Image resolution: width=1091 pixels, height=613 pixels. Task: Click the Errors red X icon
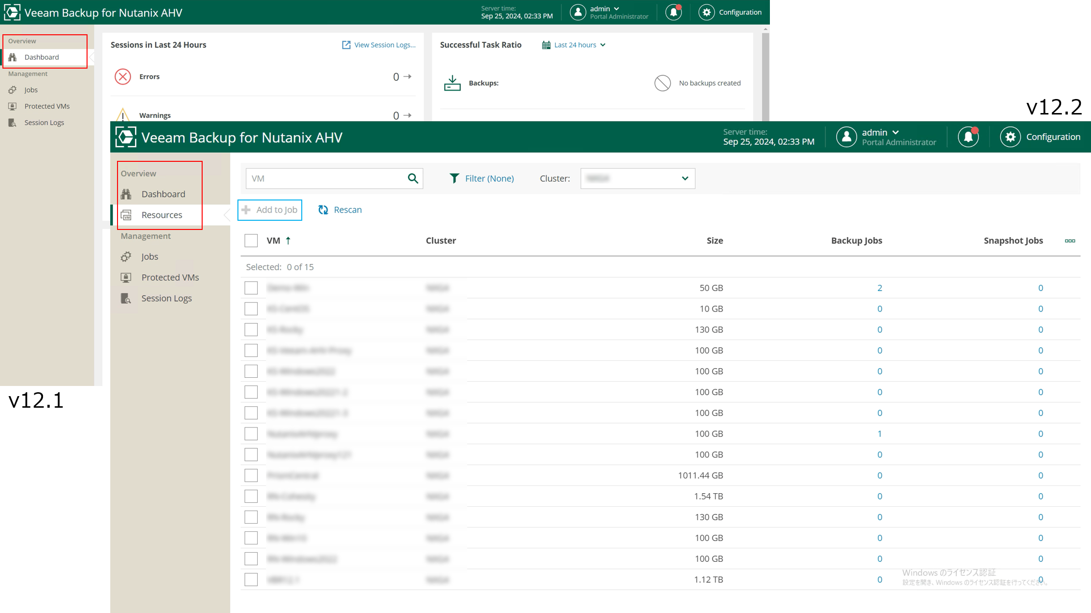tap(123, 76)
